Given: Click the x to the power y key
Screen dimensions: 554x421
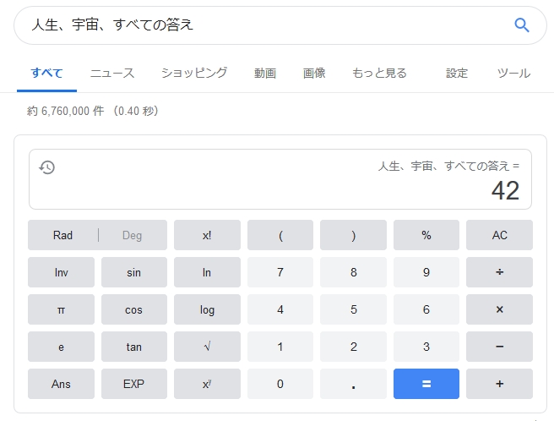Looking at the screenshot, I should [207, 384].
